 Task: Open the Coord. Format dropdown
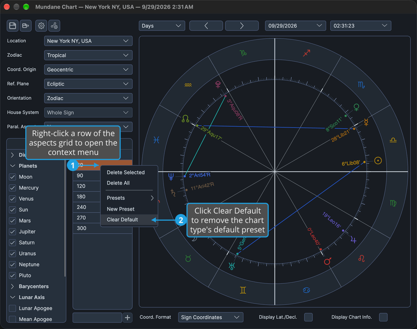point(211,317)
